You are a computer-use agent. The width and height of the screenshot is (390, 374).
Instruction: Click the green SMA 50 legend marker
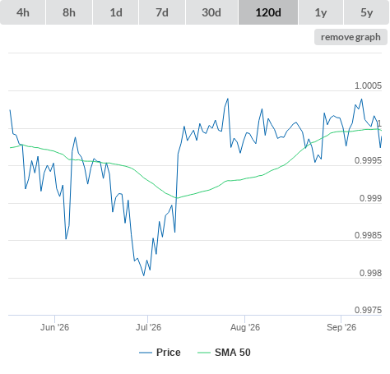(x=204, y=353)
